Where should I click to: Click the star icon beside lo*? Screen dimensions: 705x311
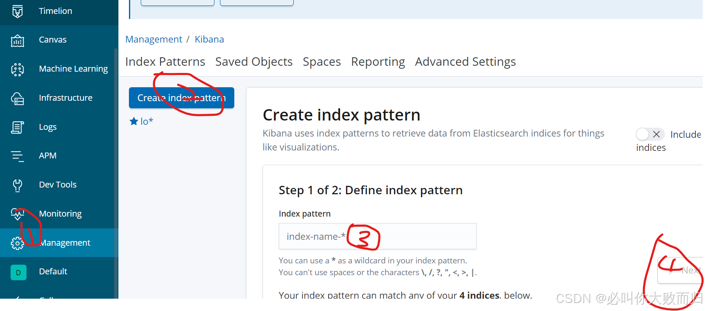pyautogui.click(x=134, y=121)
